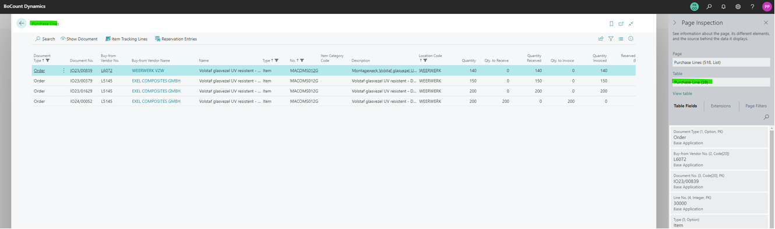The width and height of the screenshot is (775, 229).
Task: Open Show Document action
Action: point(79,39)
